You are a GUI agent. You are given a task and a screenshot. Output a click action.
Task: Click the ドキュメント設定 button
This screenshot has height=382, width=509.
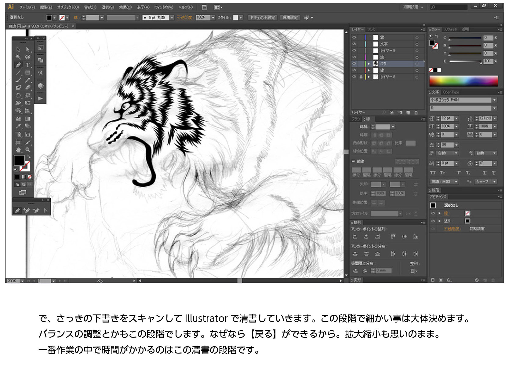tap(263, 18)
